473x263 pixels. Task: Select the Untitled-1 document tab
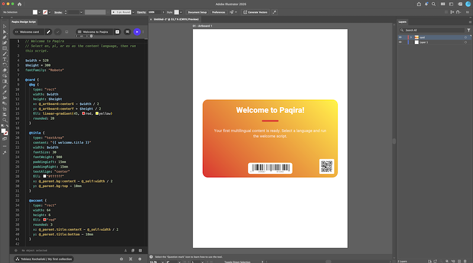click(176, 20)
